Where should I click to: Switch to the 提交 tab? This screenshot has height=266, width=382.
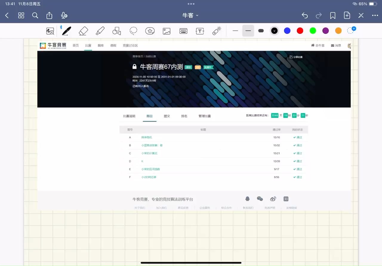(x=167, y=116)
